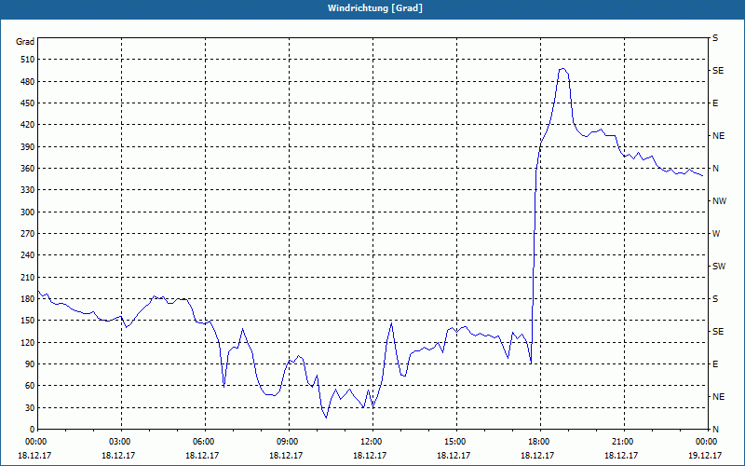This screenshot has height=466, width=745.
Task: Select the 00:00 label above 19.12.17
Action: tap(707, 441)
